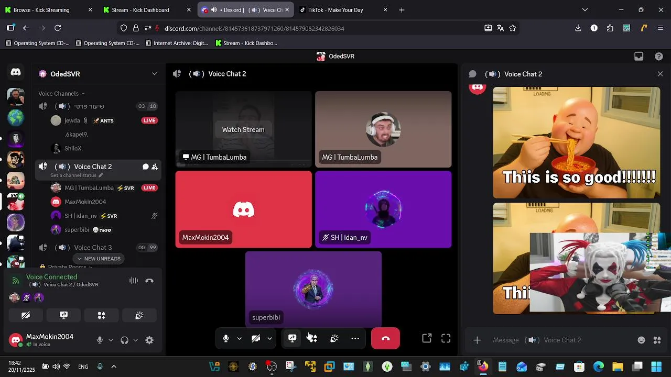
Task: Open camera options chevron in call bar
Action: click(x=269, y=338)
